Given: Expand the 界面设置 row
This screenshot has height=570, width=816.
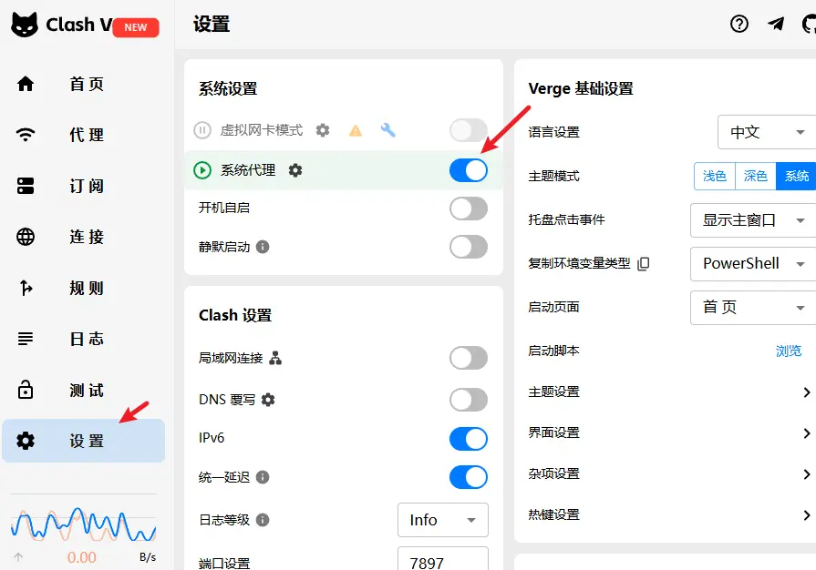Looking at the screenshot, I should coord(670,433).
